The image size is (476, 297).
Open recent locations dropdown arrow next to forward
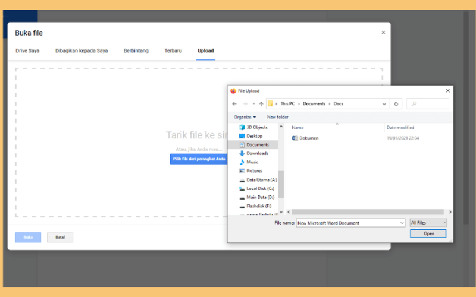[253, 103]
